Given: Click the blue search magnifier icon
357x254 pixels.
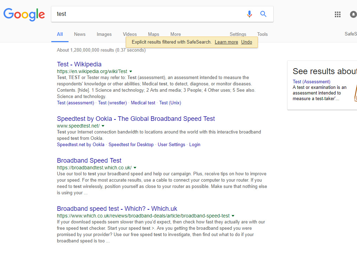Looking at the screenshot, I should coord(263,14).
